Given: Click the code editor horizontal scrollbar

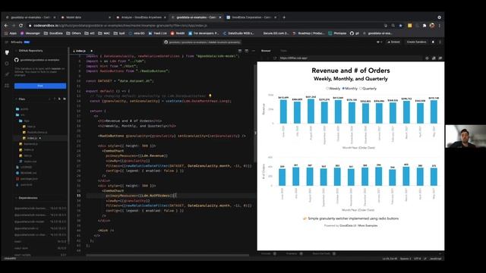Looking at the screenshot, I should [x=167, y=256].
